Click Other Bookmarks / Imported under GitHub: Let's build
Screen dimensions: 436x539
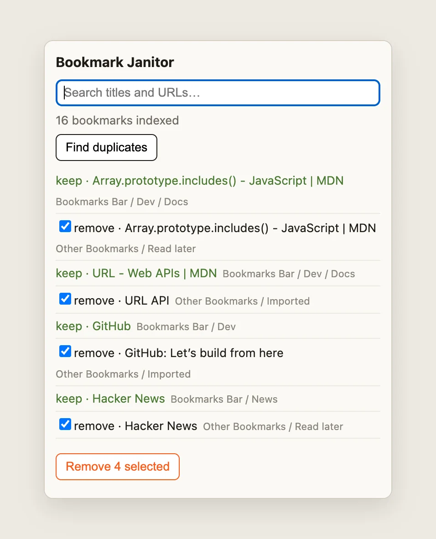pos(123,374)
